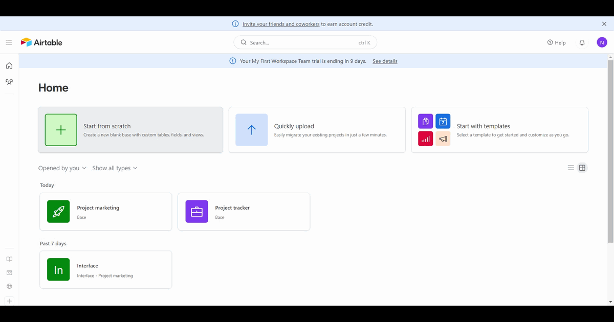Click blue calendar template icon
Image resolution: width=614 pixels, height=322 pixels.
pos(443,121)
